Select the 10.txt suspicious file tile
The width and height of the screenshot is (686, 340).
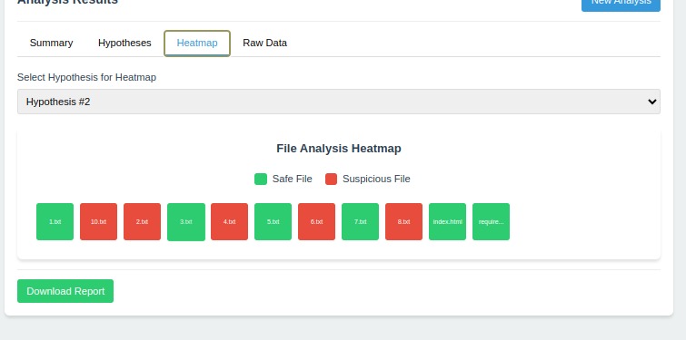pyautogui.click(x=98, y=222)
